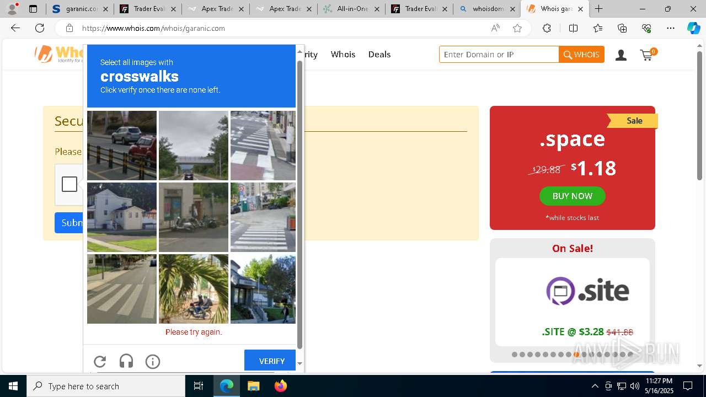The image size is (706, 397).
Task: Open the shopping cart icon
Action: pyautogui.click(x=647, y=55)
